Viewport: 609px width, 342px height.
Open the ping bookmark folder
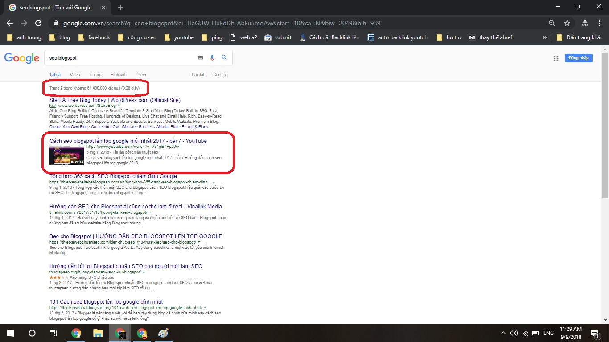point(212,37)
